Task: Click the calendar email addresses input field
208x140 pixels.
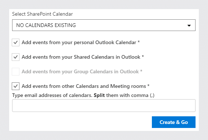Action: [104, 106]
